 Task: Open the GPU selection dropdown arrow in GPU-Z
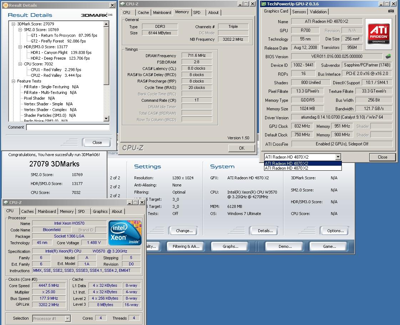338,157
